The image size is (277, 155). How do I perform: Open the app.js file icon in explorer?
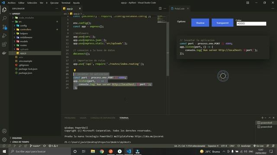coord(18,53)
